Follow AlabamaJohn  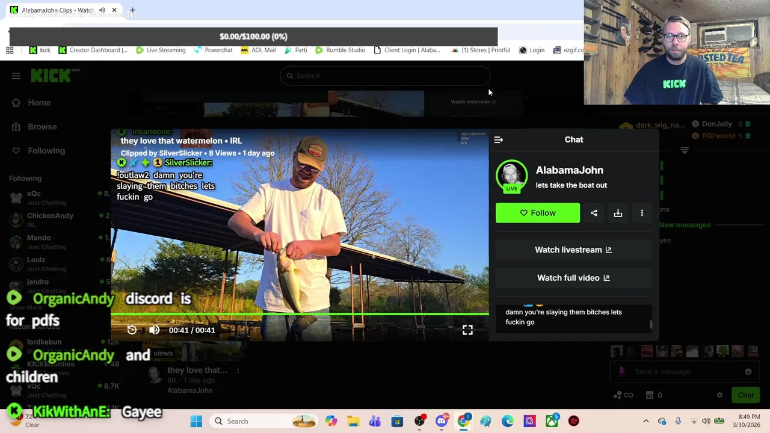pyautogui.click(x=538, y=213)
